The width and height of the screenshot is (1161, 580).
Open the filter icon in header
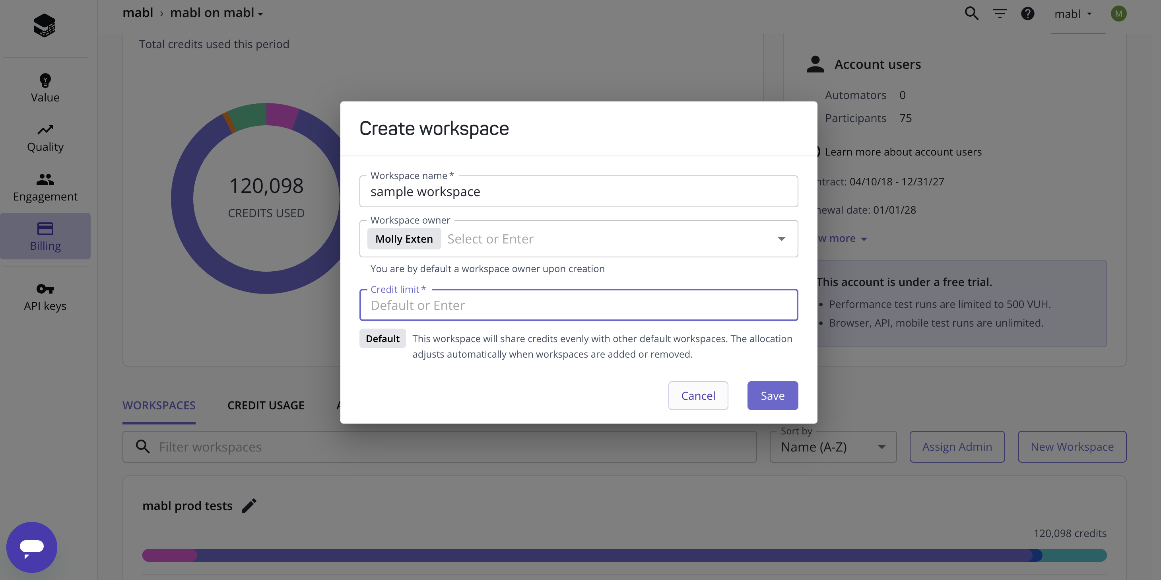point(1000,14)
